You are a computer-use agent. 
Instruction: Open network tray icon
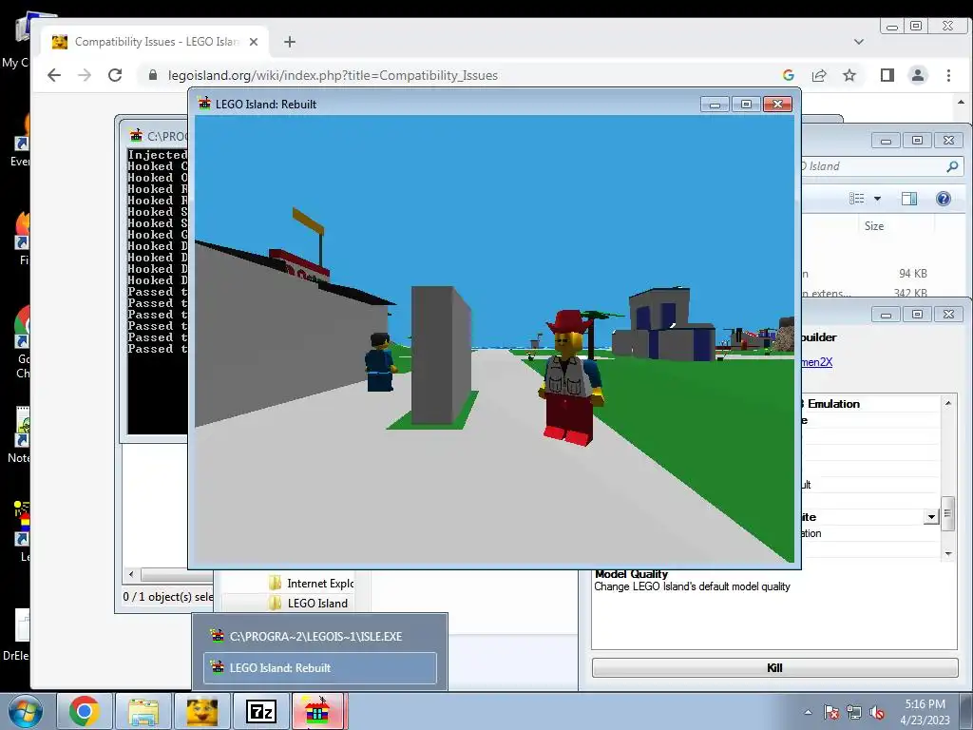(x=854, y=712)
